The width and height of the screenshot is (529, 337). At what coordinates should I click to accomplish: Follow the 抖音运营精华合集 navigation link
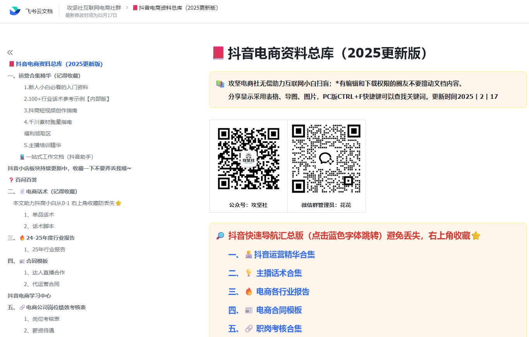[285, 255]
